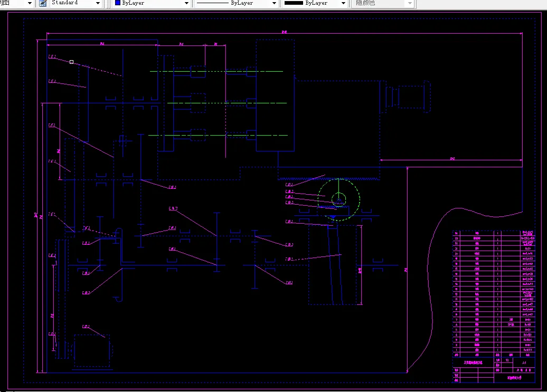Click the blue ByLayer color swatch
The width and height of the screenshot is (547, 392).
click(x=118, y=3)
